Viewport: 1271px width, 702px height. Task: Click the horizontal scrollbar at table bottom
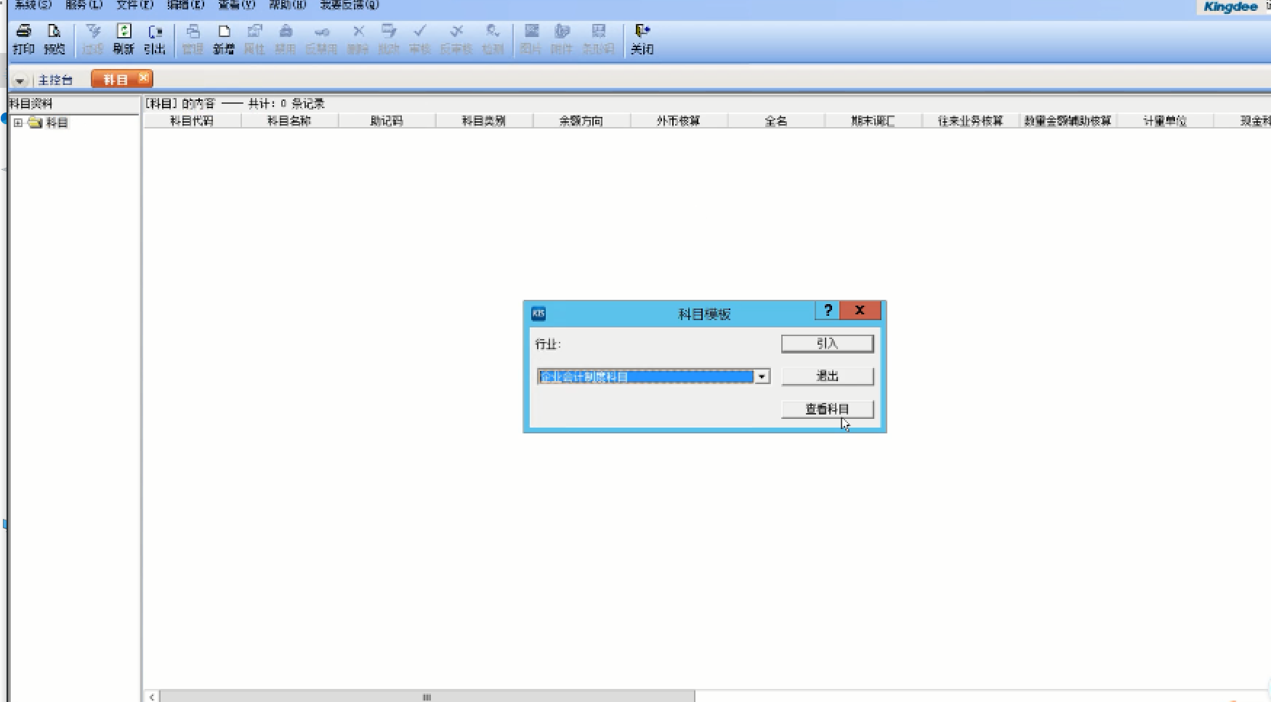tap(427, 696)
